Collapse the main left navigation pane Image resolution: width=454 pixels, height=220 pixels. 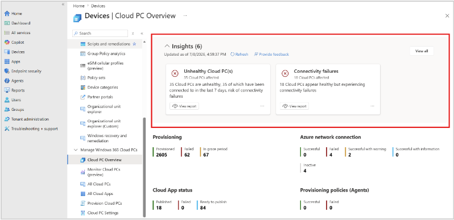pyautogui.click(x=63, y=4)
